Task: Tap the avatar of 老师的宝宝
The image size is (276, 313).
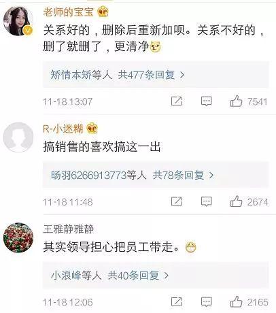Action: [x=18, y=21]
